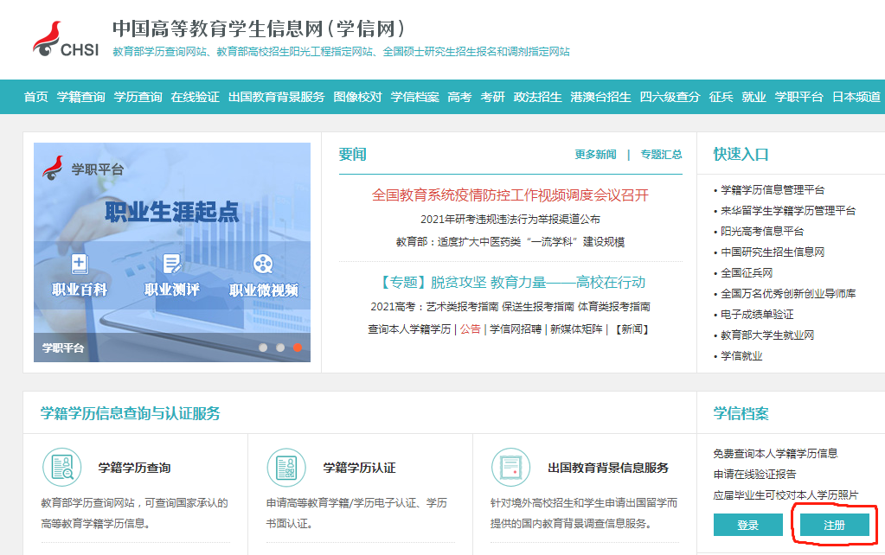Viewport: 885px width, 555px height.
Task: Click the highlighted 注册 button
Action: point(832,524)
